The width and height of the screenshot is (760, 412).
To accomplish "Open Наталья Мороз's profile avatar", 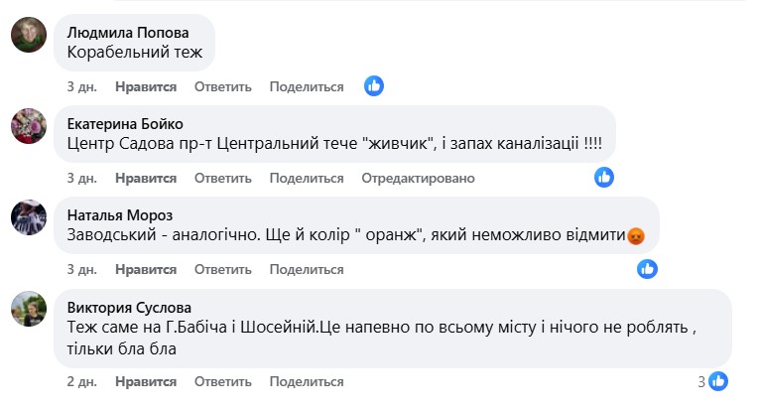I will click(x=29, y=217).
